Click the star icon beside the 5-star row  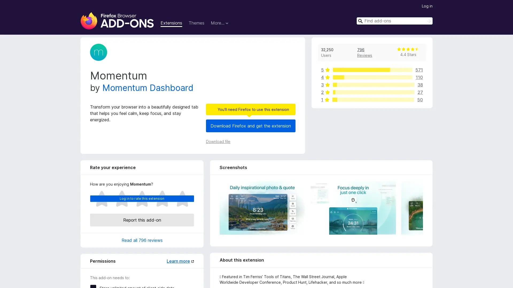(x=327, y=70)
